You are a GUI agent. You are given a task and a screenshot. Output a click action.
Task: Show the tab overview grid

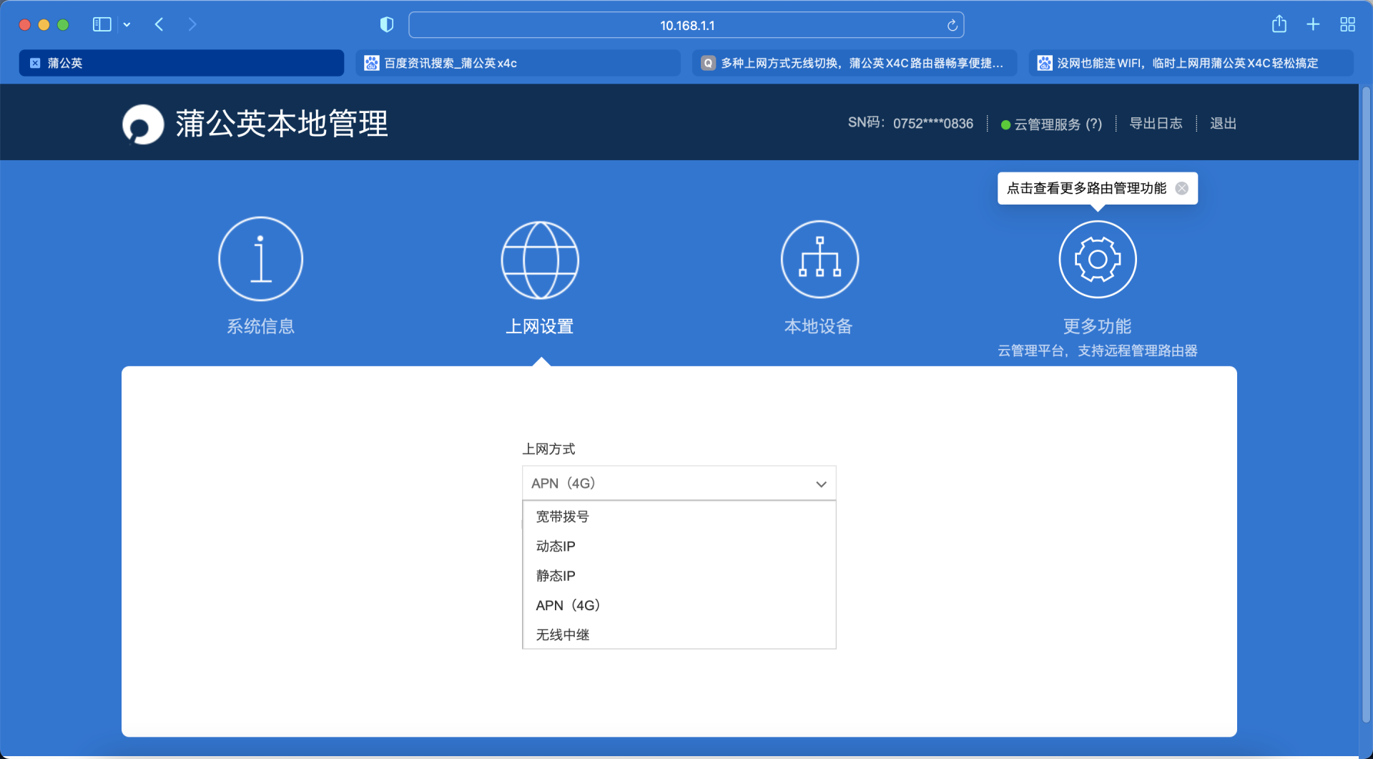click(x=1347, y=24)
